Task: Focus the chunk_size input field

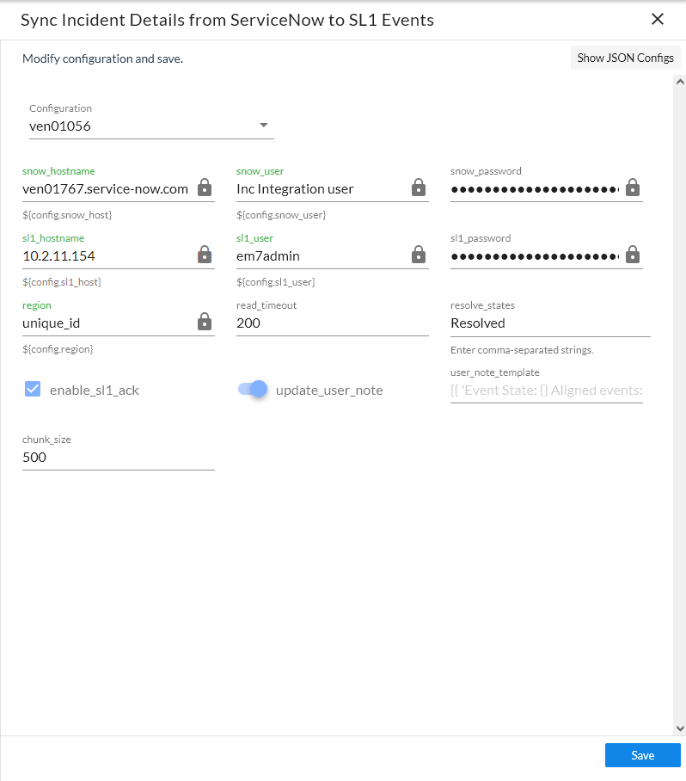Action: point(118,458)
